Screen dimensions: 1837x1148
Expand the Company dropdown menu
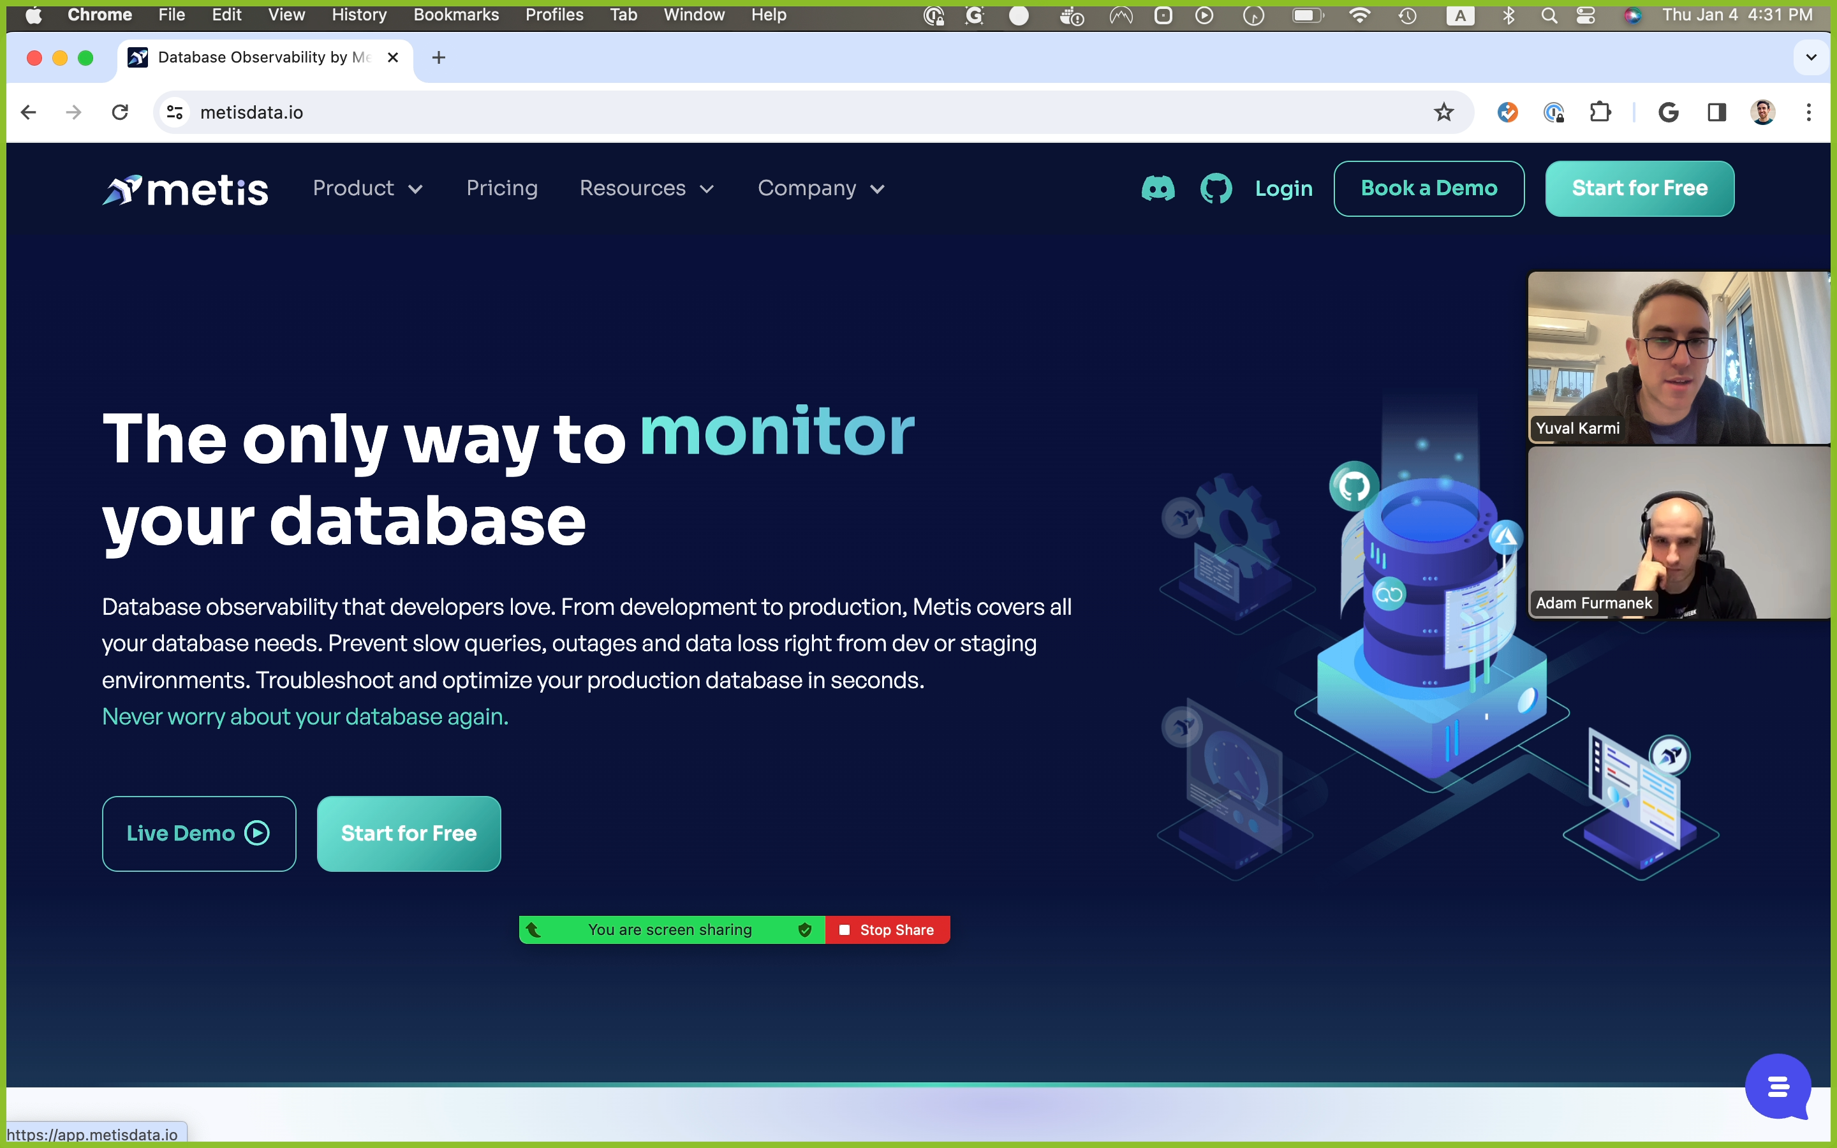[822, 188]
